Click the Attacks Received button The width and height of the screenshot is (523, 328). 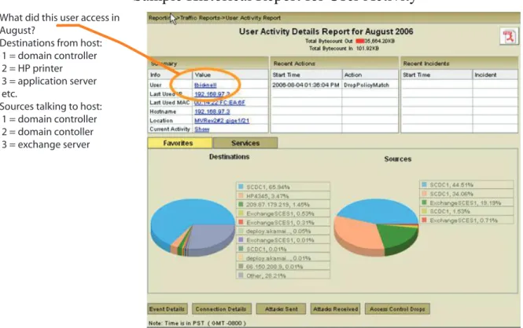tap(335, 309)
